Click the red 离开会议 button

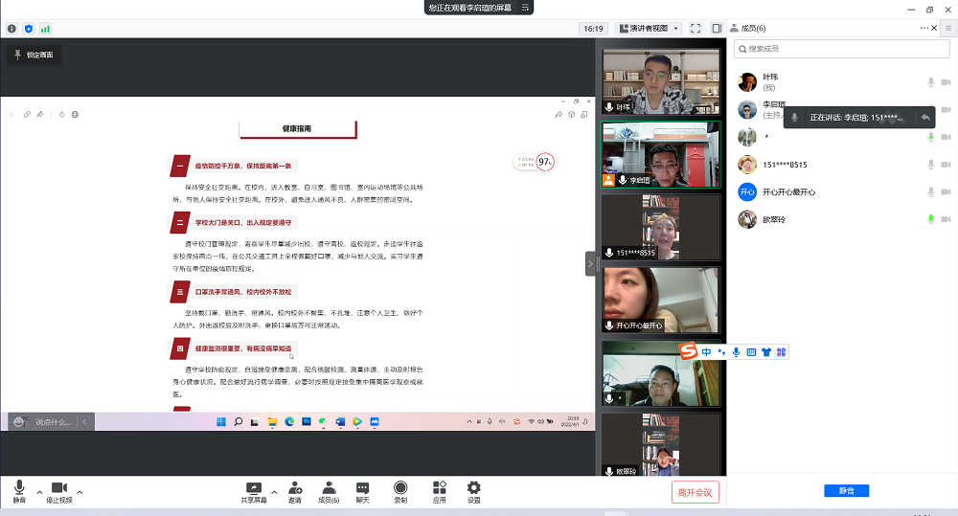point(695,492)
